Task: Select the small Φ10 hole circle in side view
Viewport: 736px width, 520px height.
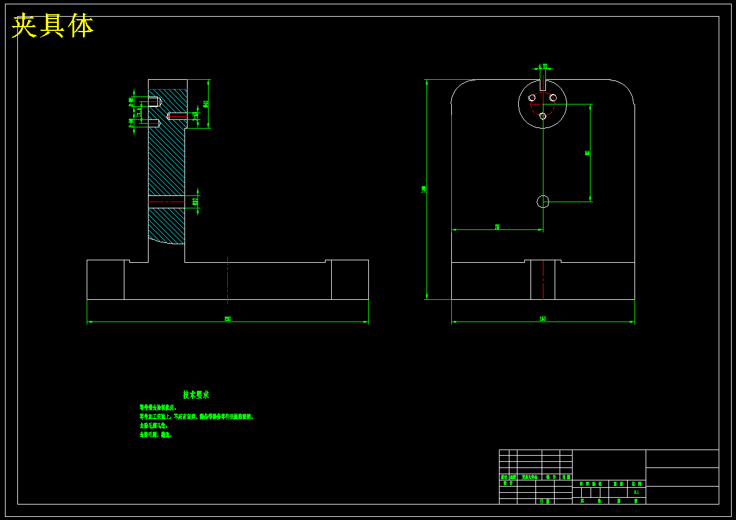Action: (x=543, y=202)
